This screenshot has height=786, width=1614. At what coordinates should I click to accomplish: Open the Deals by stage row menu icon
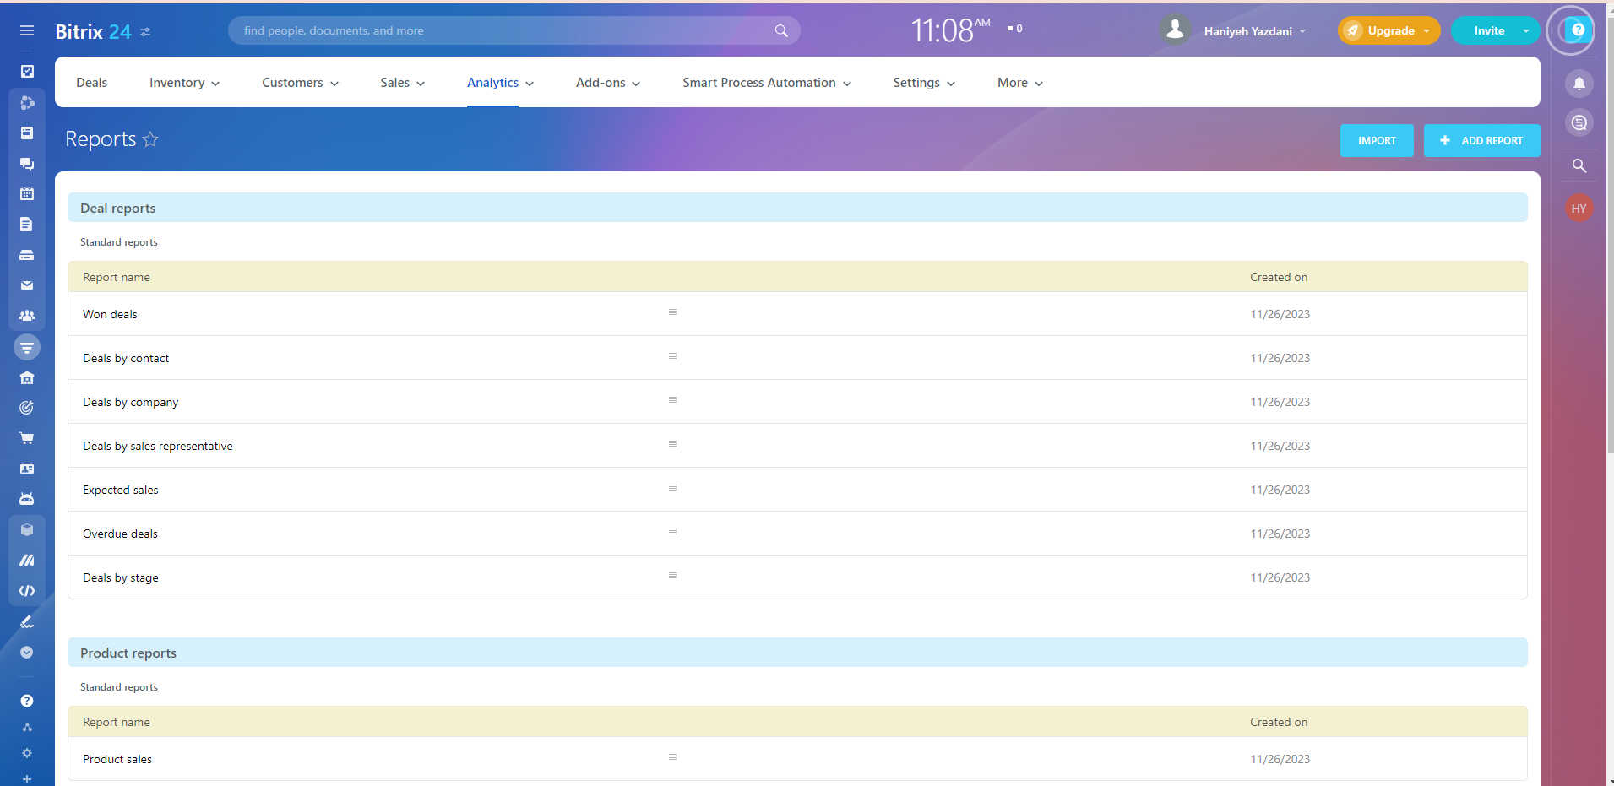[673, 576]
